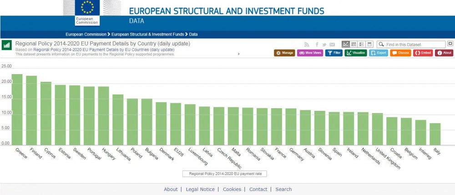
Task: Toggle the single row page view
Action: tap(369, 44)
